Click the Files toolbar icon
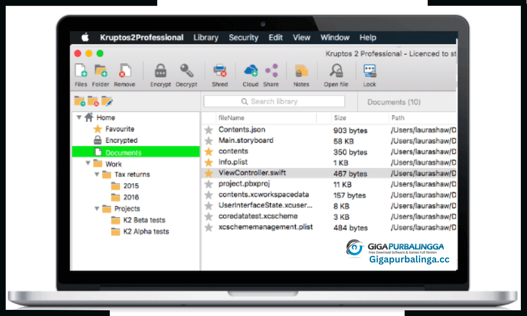This screenshot has width=527, height=316. click(81, 71)
